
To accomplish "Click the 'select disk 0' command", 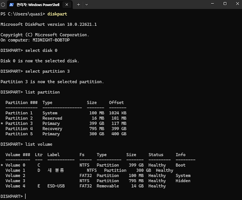I will click(x=41, y=50).
